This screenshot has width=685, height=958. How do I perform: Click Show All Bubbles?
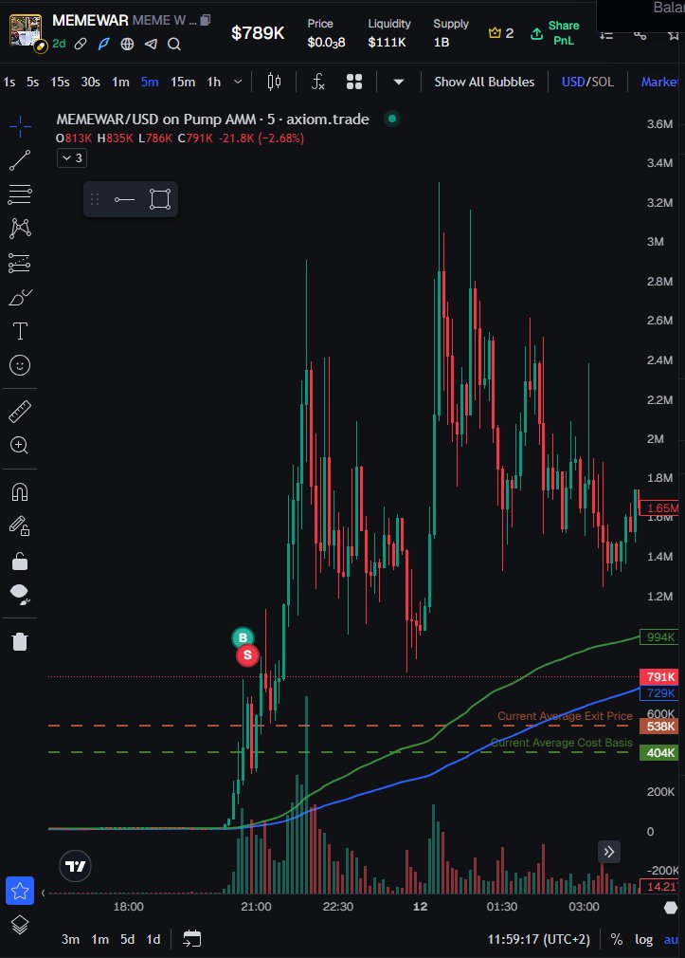484,82
